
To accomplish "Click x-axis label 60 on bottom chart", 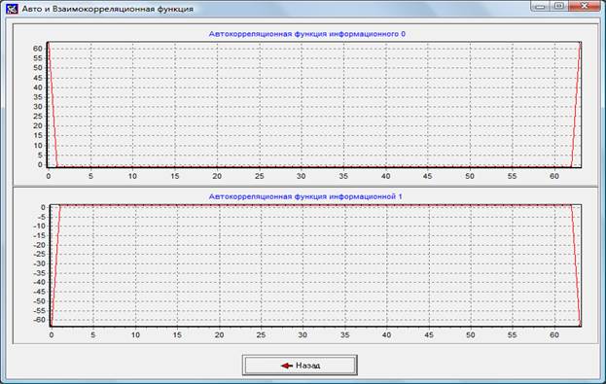I will click(x=554, y=335).
